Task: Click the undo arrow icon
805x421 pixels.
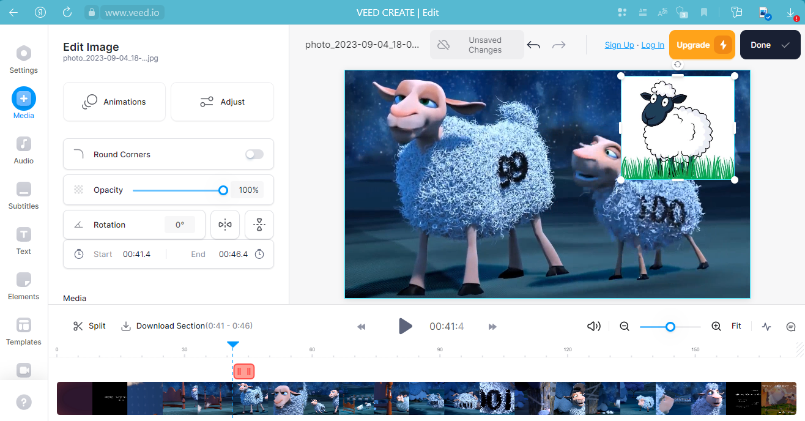Action: (x=533, y=45)
